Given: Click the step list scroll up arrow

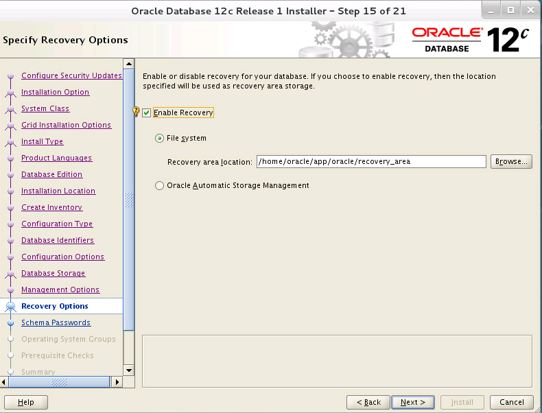Looking at the screenshot, I should [128, 64].
